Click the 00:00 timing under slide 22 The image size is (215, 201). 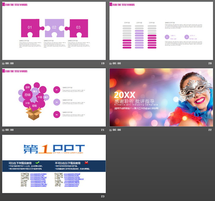[x=117, y=130]
